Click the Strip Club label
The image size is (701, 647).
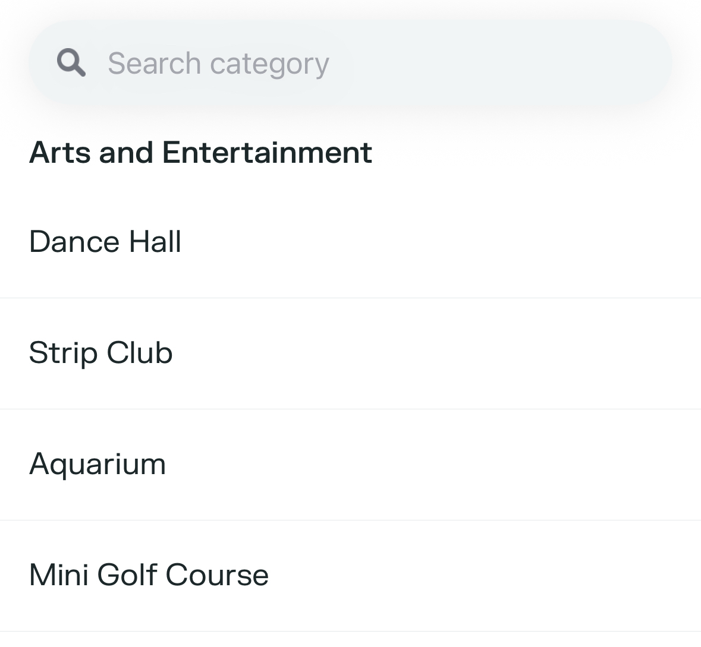pos(101,353)
